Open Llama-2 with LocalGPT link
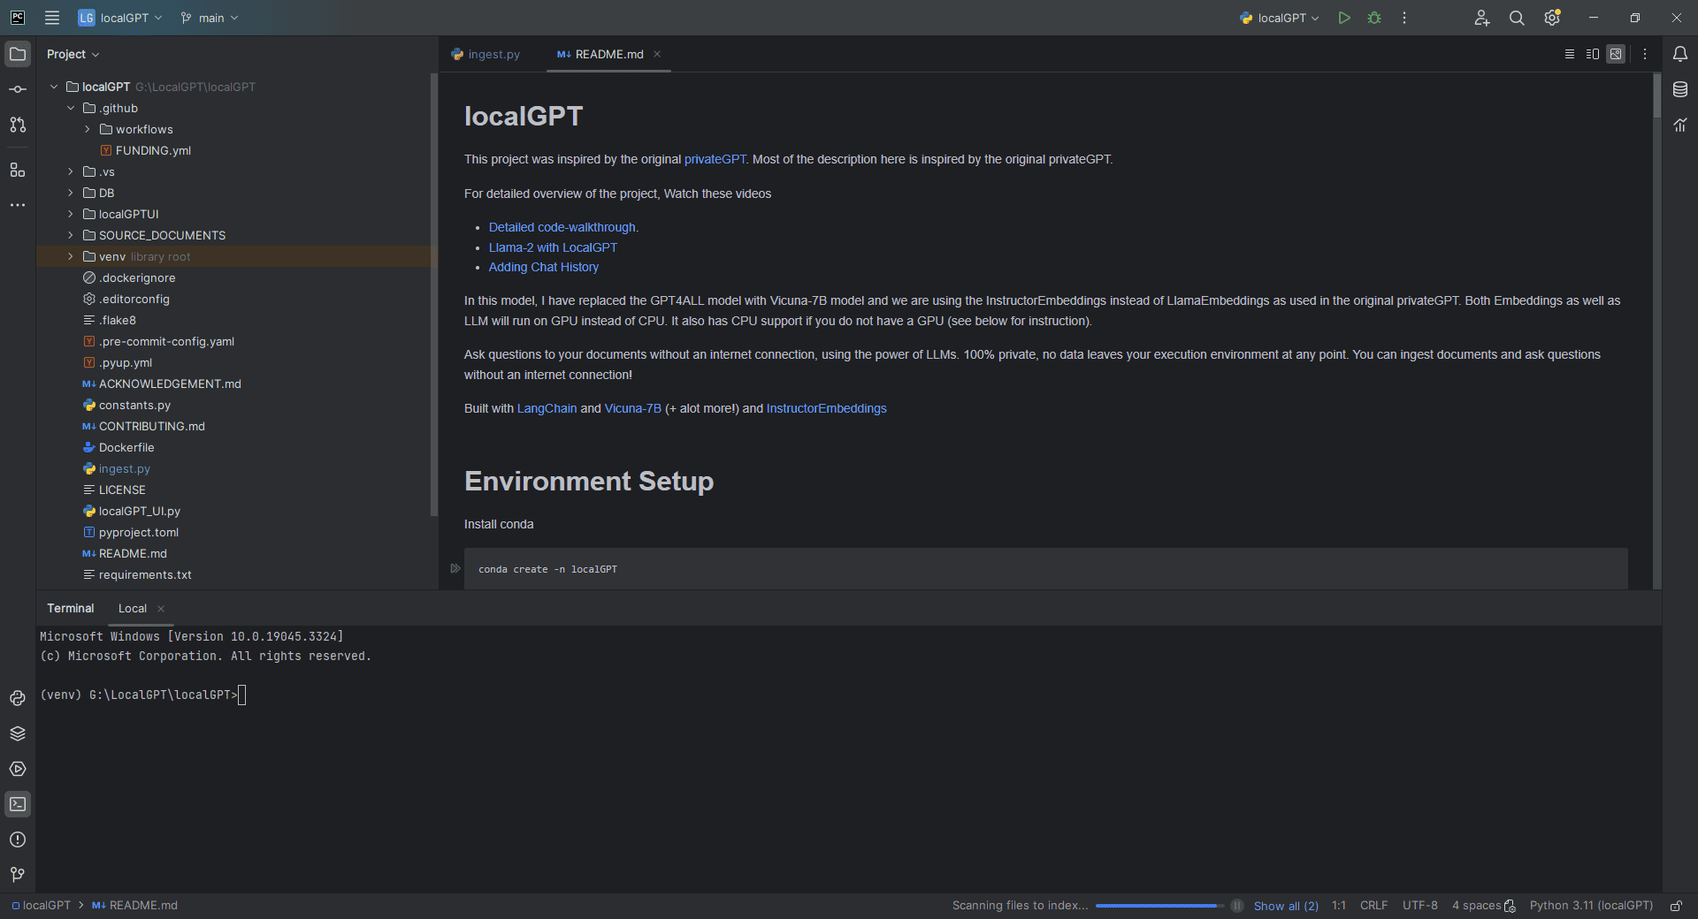Screen dimensions: 1698x919 pos(553,247)
